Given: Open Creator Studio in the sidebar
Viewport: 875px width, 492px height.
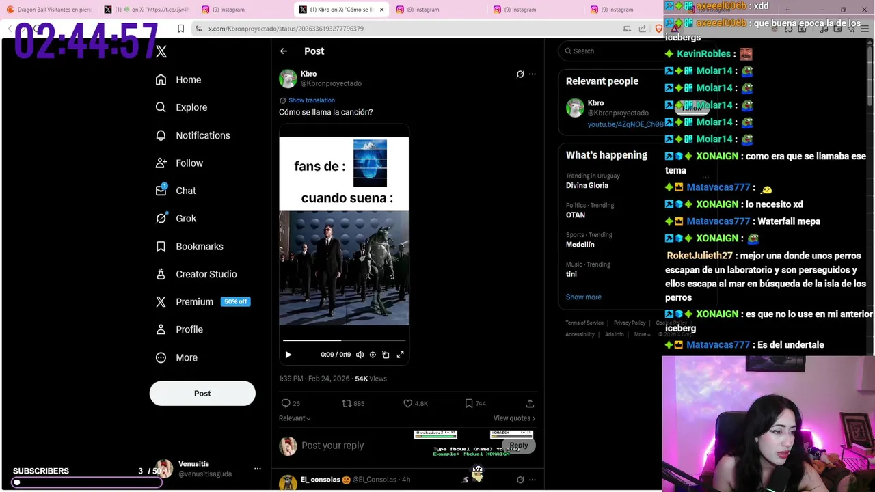Looking at the screenshot, I should click(196, 274).
